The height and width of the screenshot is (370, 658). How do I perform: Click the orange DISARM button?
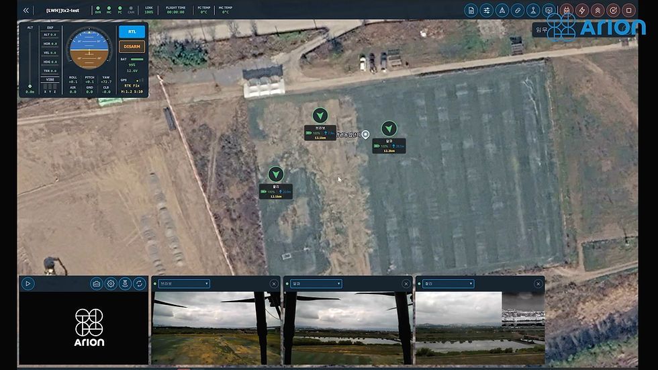pos(132,46)
